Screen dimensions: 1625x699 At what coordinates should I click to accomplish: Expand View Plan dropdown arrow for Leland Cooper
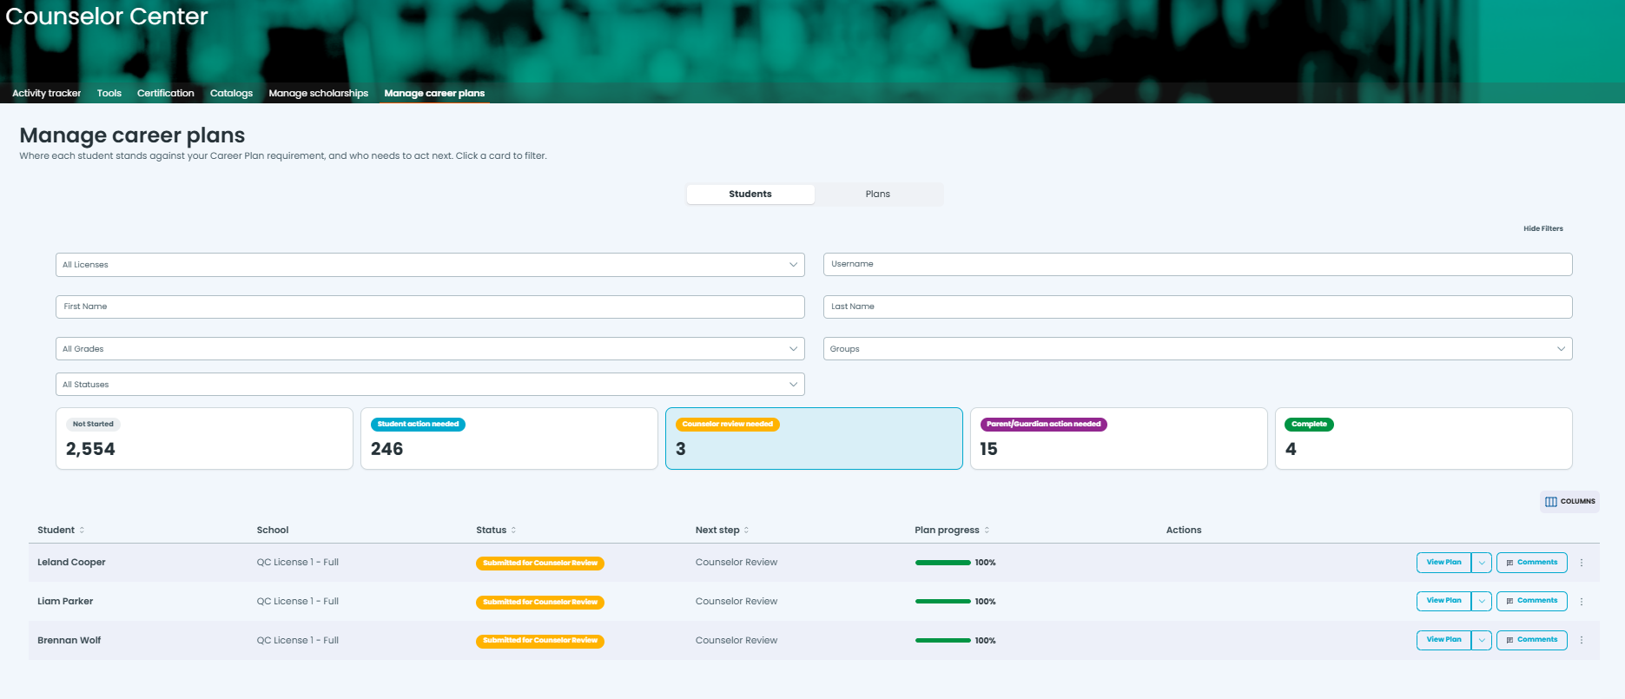pos(1482,563)
